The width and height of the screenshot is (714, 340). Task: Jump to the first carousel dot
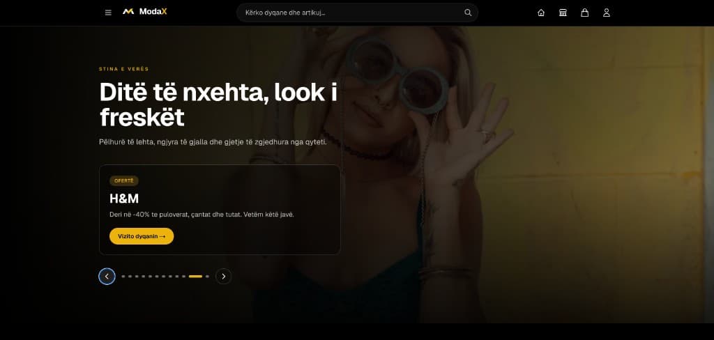point(123,277)
